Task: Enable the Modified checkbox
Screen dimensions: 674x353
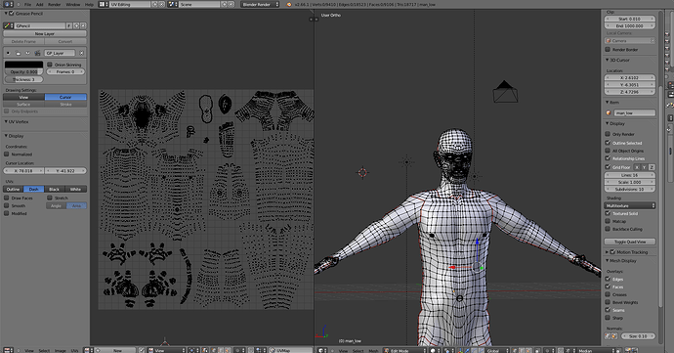Action: [7, 213]
